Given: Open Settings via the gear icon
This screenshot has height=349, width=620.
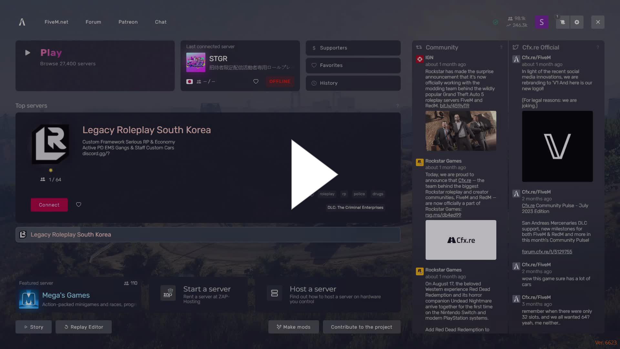Looking at the screenshot, I should tap(577, 22).
